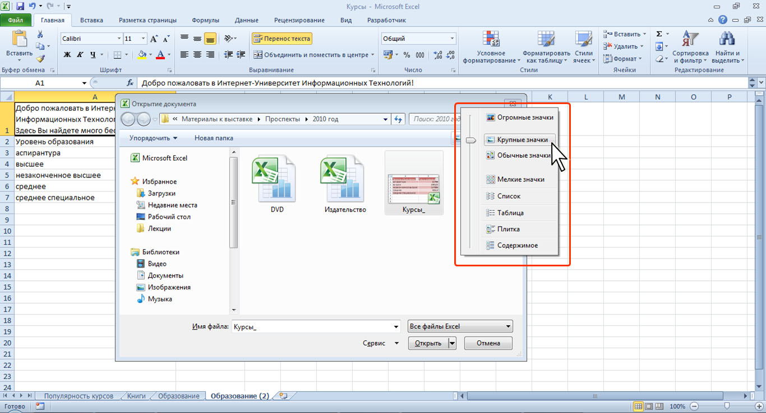Click the Save icon in quick access toolbar
Image resolution: width=766 pixels, height=413 pixels.
[20, 7]
